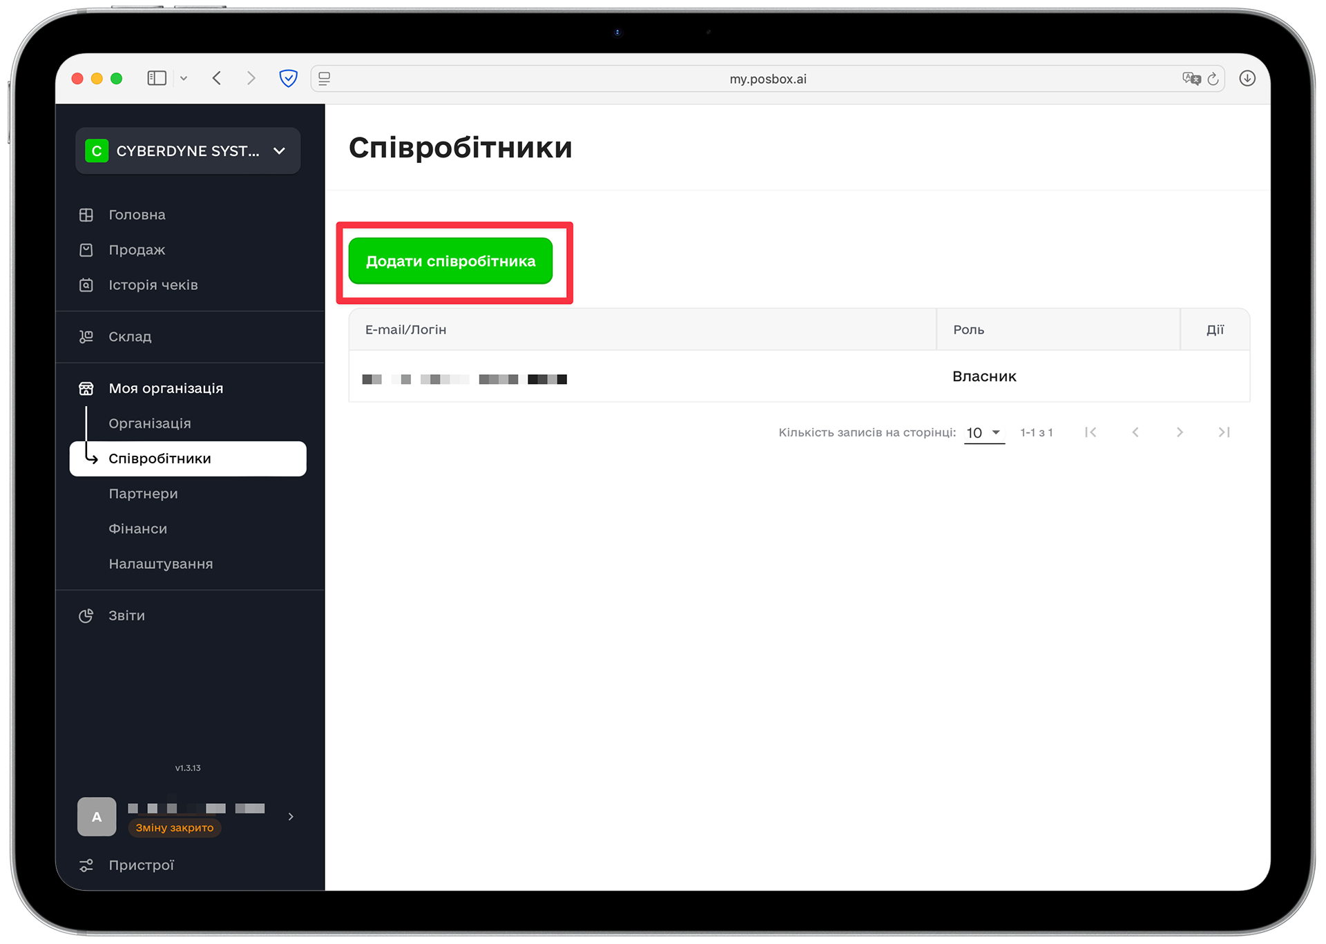The width and height of the screenshot is (1326, 944).
Task: Expand the user profile chevron
Action: (x=291, y=817)
